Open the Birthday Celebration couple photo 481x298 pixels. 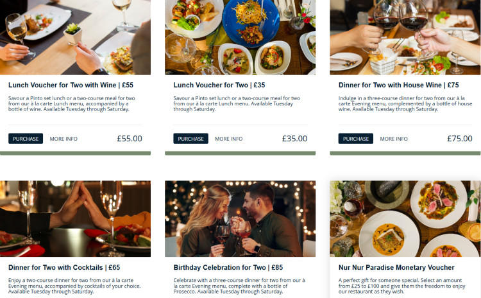240,219
